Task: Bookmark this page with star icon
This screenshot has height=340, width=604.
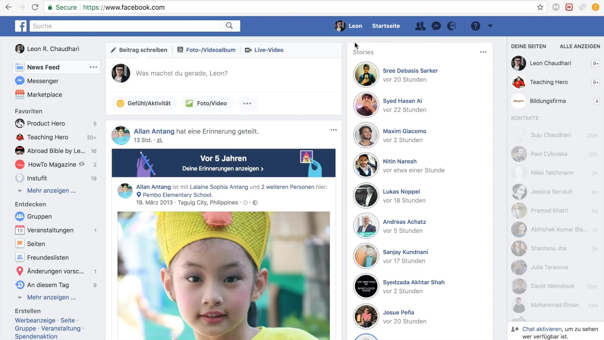Action: point(540,7)
